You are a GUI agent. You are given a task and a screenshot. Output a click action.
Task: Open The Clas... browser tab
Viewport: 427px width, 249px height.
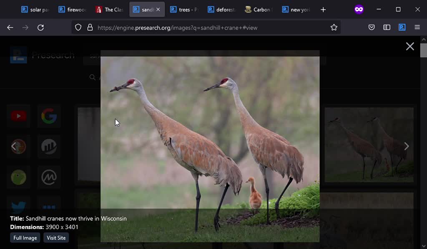(x=110, y=10)
